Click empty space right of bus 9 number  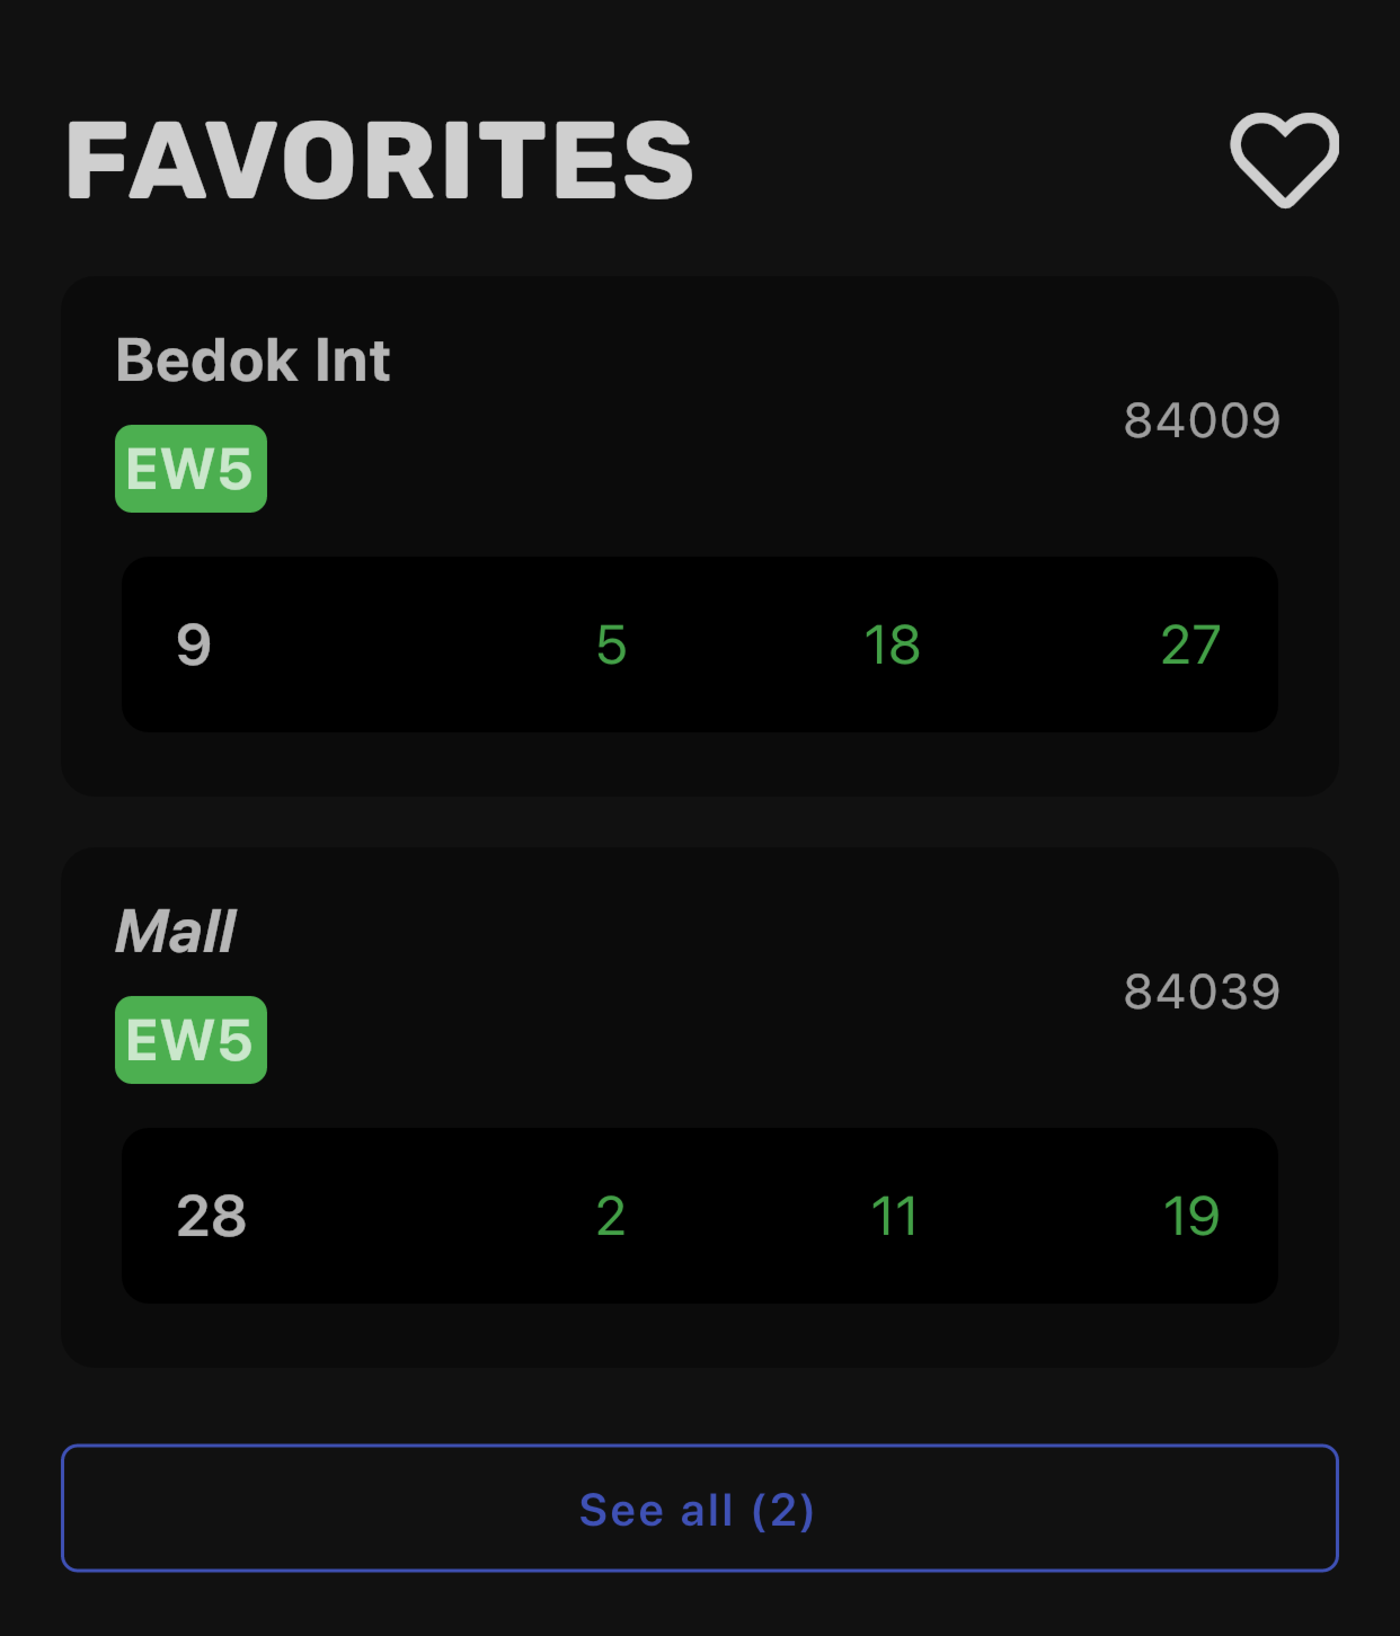click(x=395, y=644)
